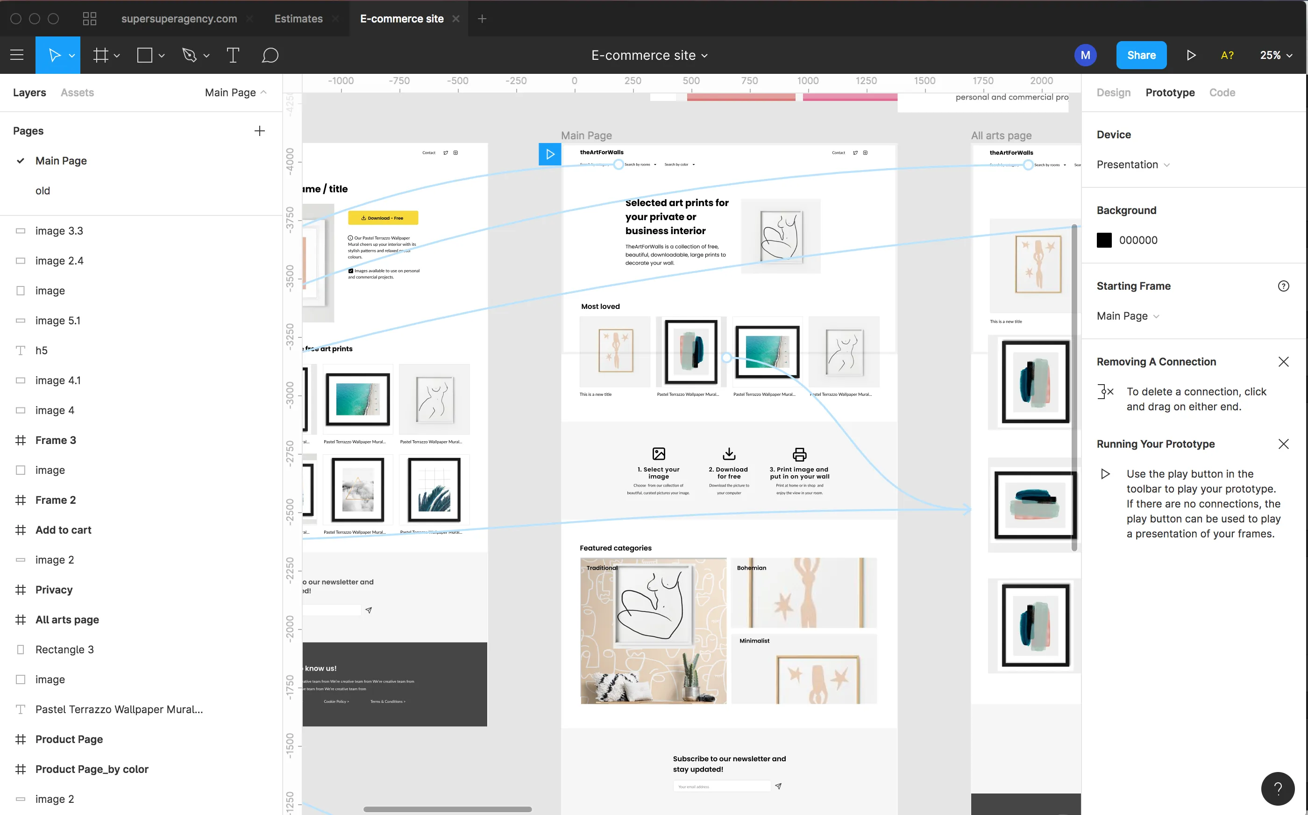Dismiss the Removing A Connection tip

pyautogui.click(x=1283, y=362)
